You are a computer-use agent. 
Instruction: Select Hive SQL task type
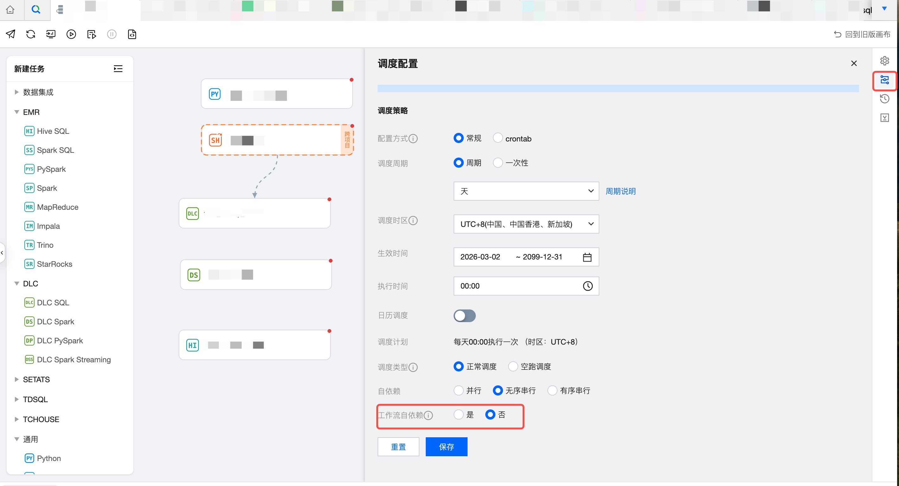coord(53,131)
